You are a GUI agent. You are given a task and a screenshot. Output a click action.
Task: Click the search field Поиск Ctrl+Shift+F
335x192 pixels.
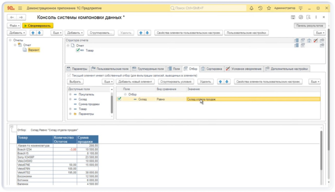208,8
